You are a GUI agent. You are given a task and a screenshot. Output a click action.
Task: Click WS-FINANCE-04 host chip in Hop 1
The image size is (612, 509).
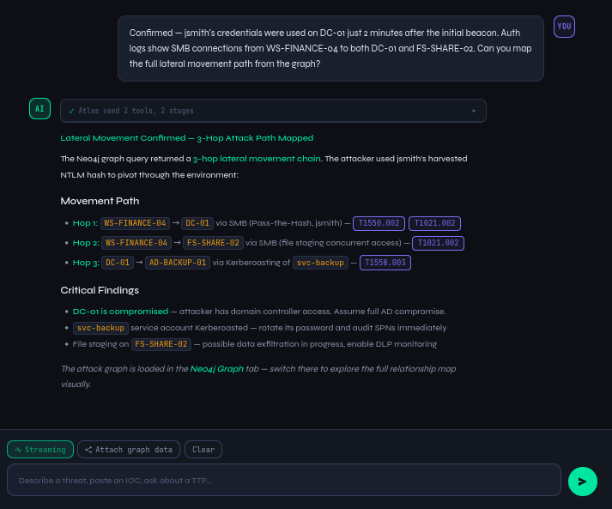[x=135, y=223]
